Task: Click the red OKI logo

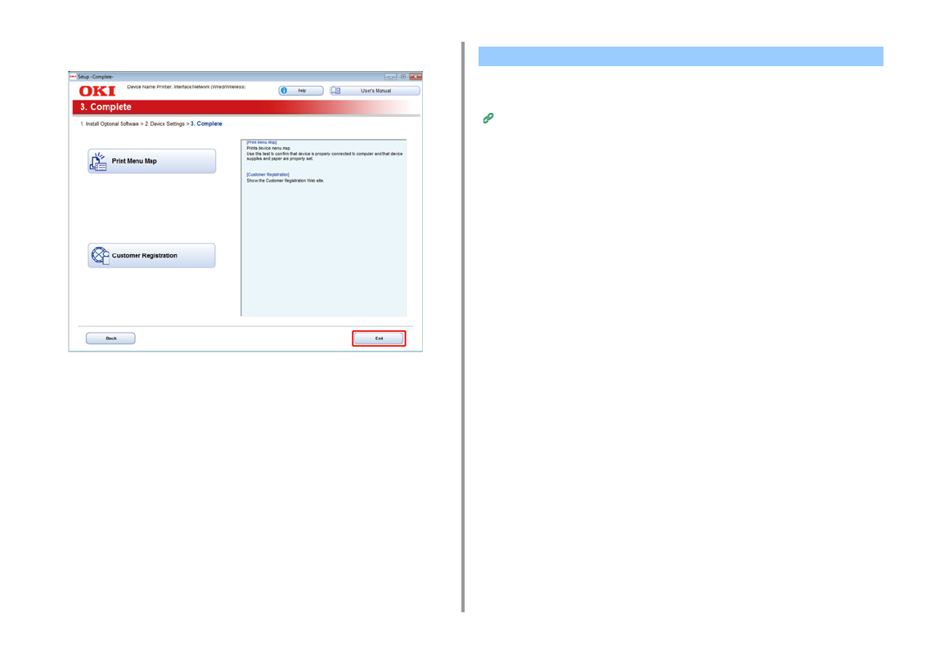Action: [x=97, y=91]
